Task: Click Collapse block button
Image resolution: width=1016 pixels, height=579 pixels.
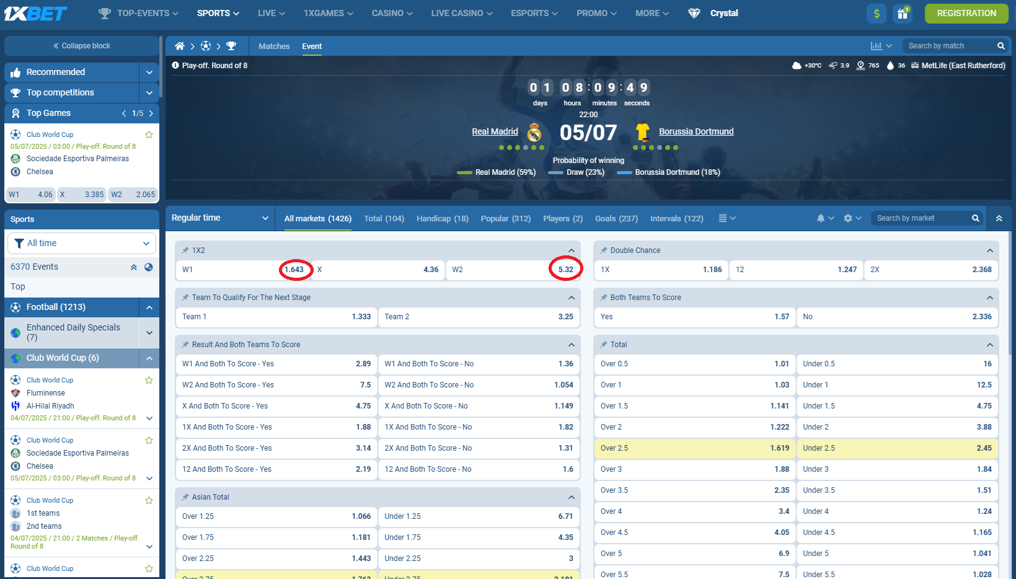Action: pos(82,46)
